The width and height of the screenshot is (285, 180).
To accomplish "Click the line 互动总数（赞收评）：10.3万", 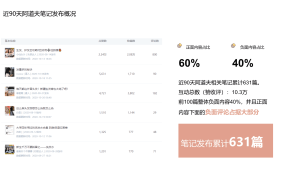I will coord(213,92).
